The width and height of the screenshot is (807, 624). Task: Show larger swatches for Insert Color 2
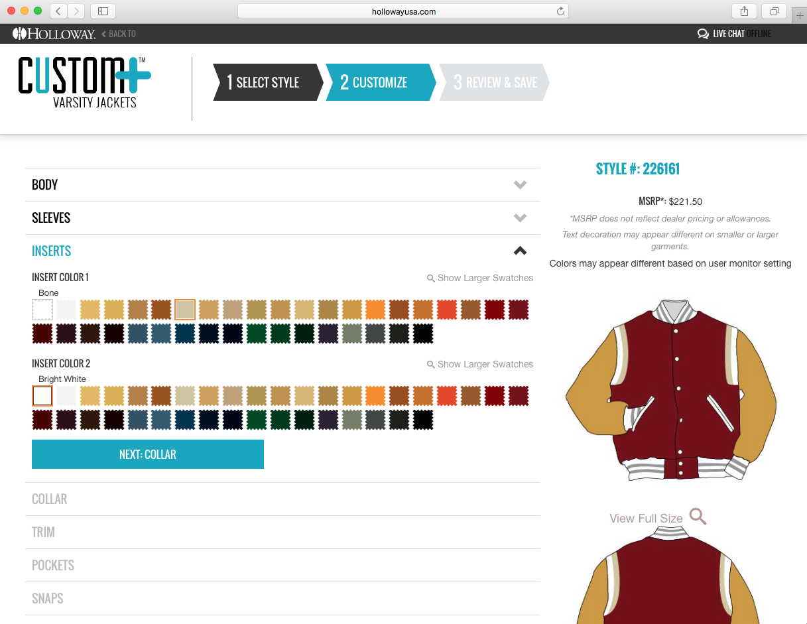480,364
